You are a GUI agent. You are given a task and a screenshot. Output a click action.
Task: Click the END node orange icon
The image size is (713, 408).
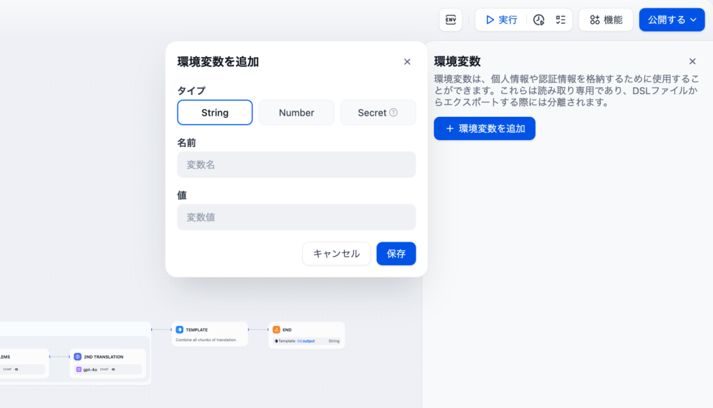[276, 329]
